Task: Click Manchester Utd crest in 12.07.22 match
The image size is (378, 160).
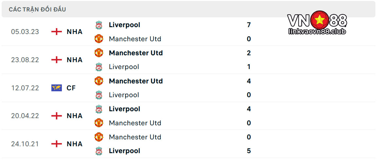Action: coord(99,81)
